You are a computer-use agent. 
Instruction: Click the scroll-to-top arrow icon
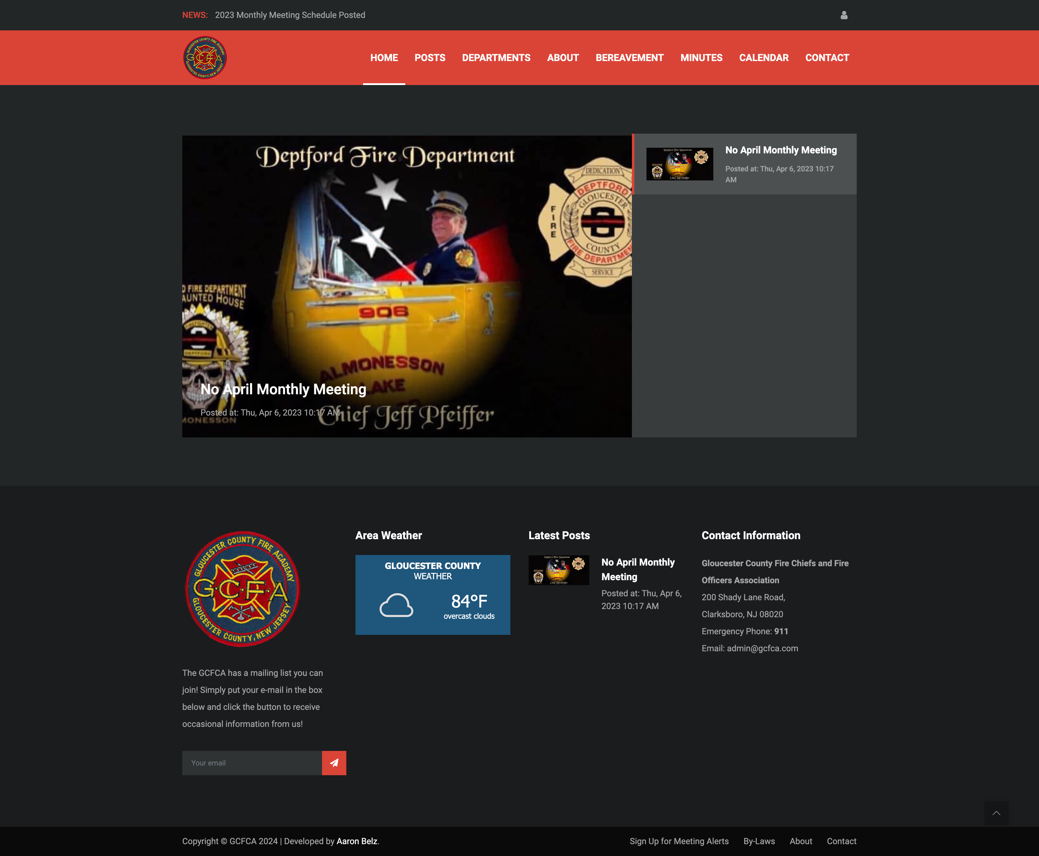point(996,813)
